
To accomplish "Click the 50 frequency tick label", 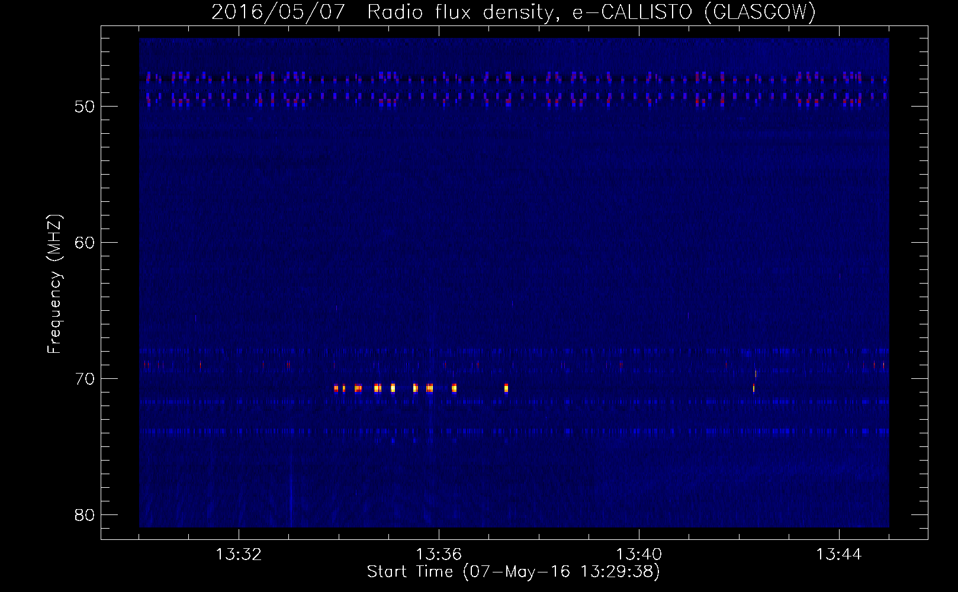I will click(x=85, y=107).
